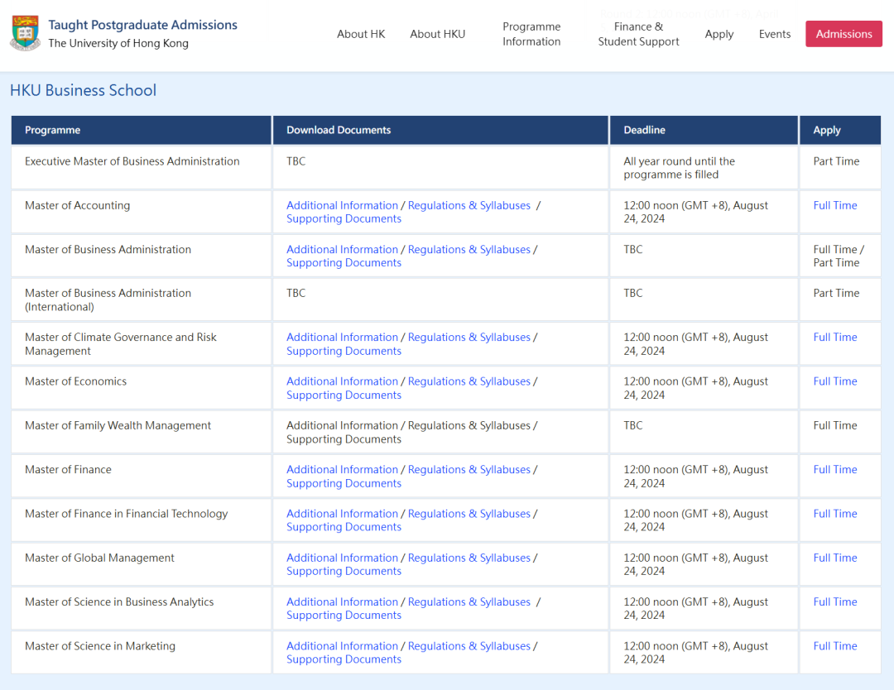Viewport: 894px width, 690px height.
Task: Open the About HK menu
Action: (x=361, y=34)
